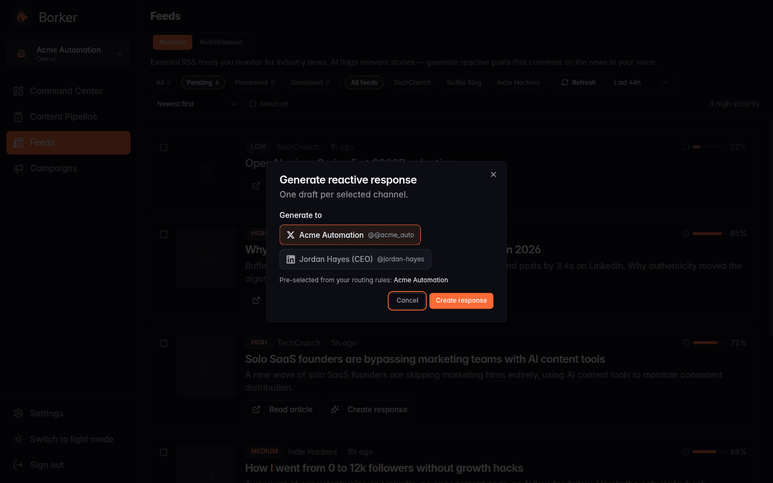Click the sun icon for light mode
This screenshot has width=773, height=483.
(18, 439)
